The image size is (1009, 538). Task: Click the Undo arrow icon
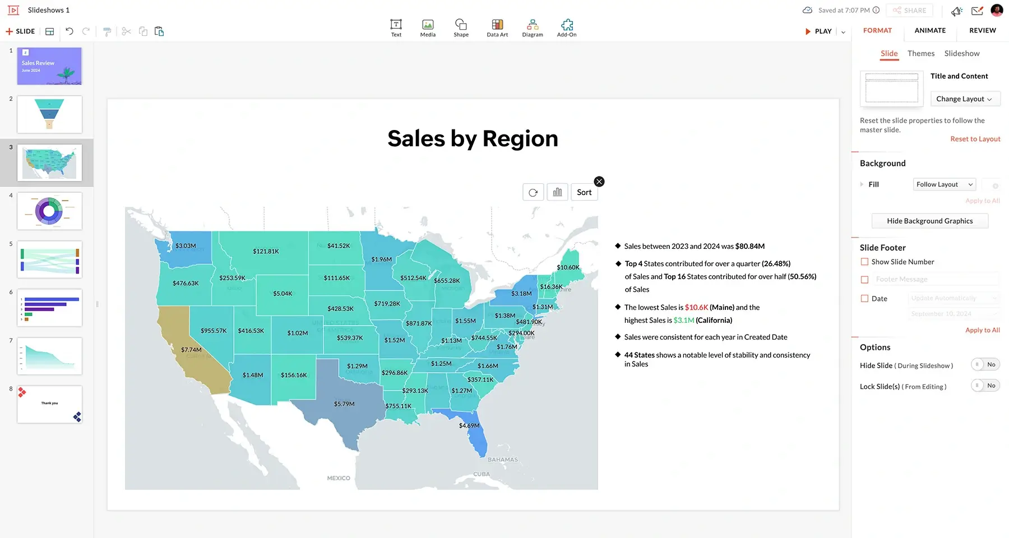point(70,31)
